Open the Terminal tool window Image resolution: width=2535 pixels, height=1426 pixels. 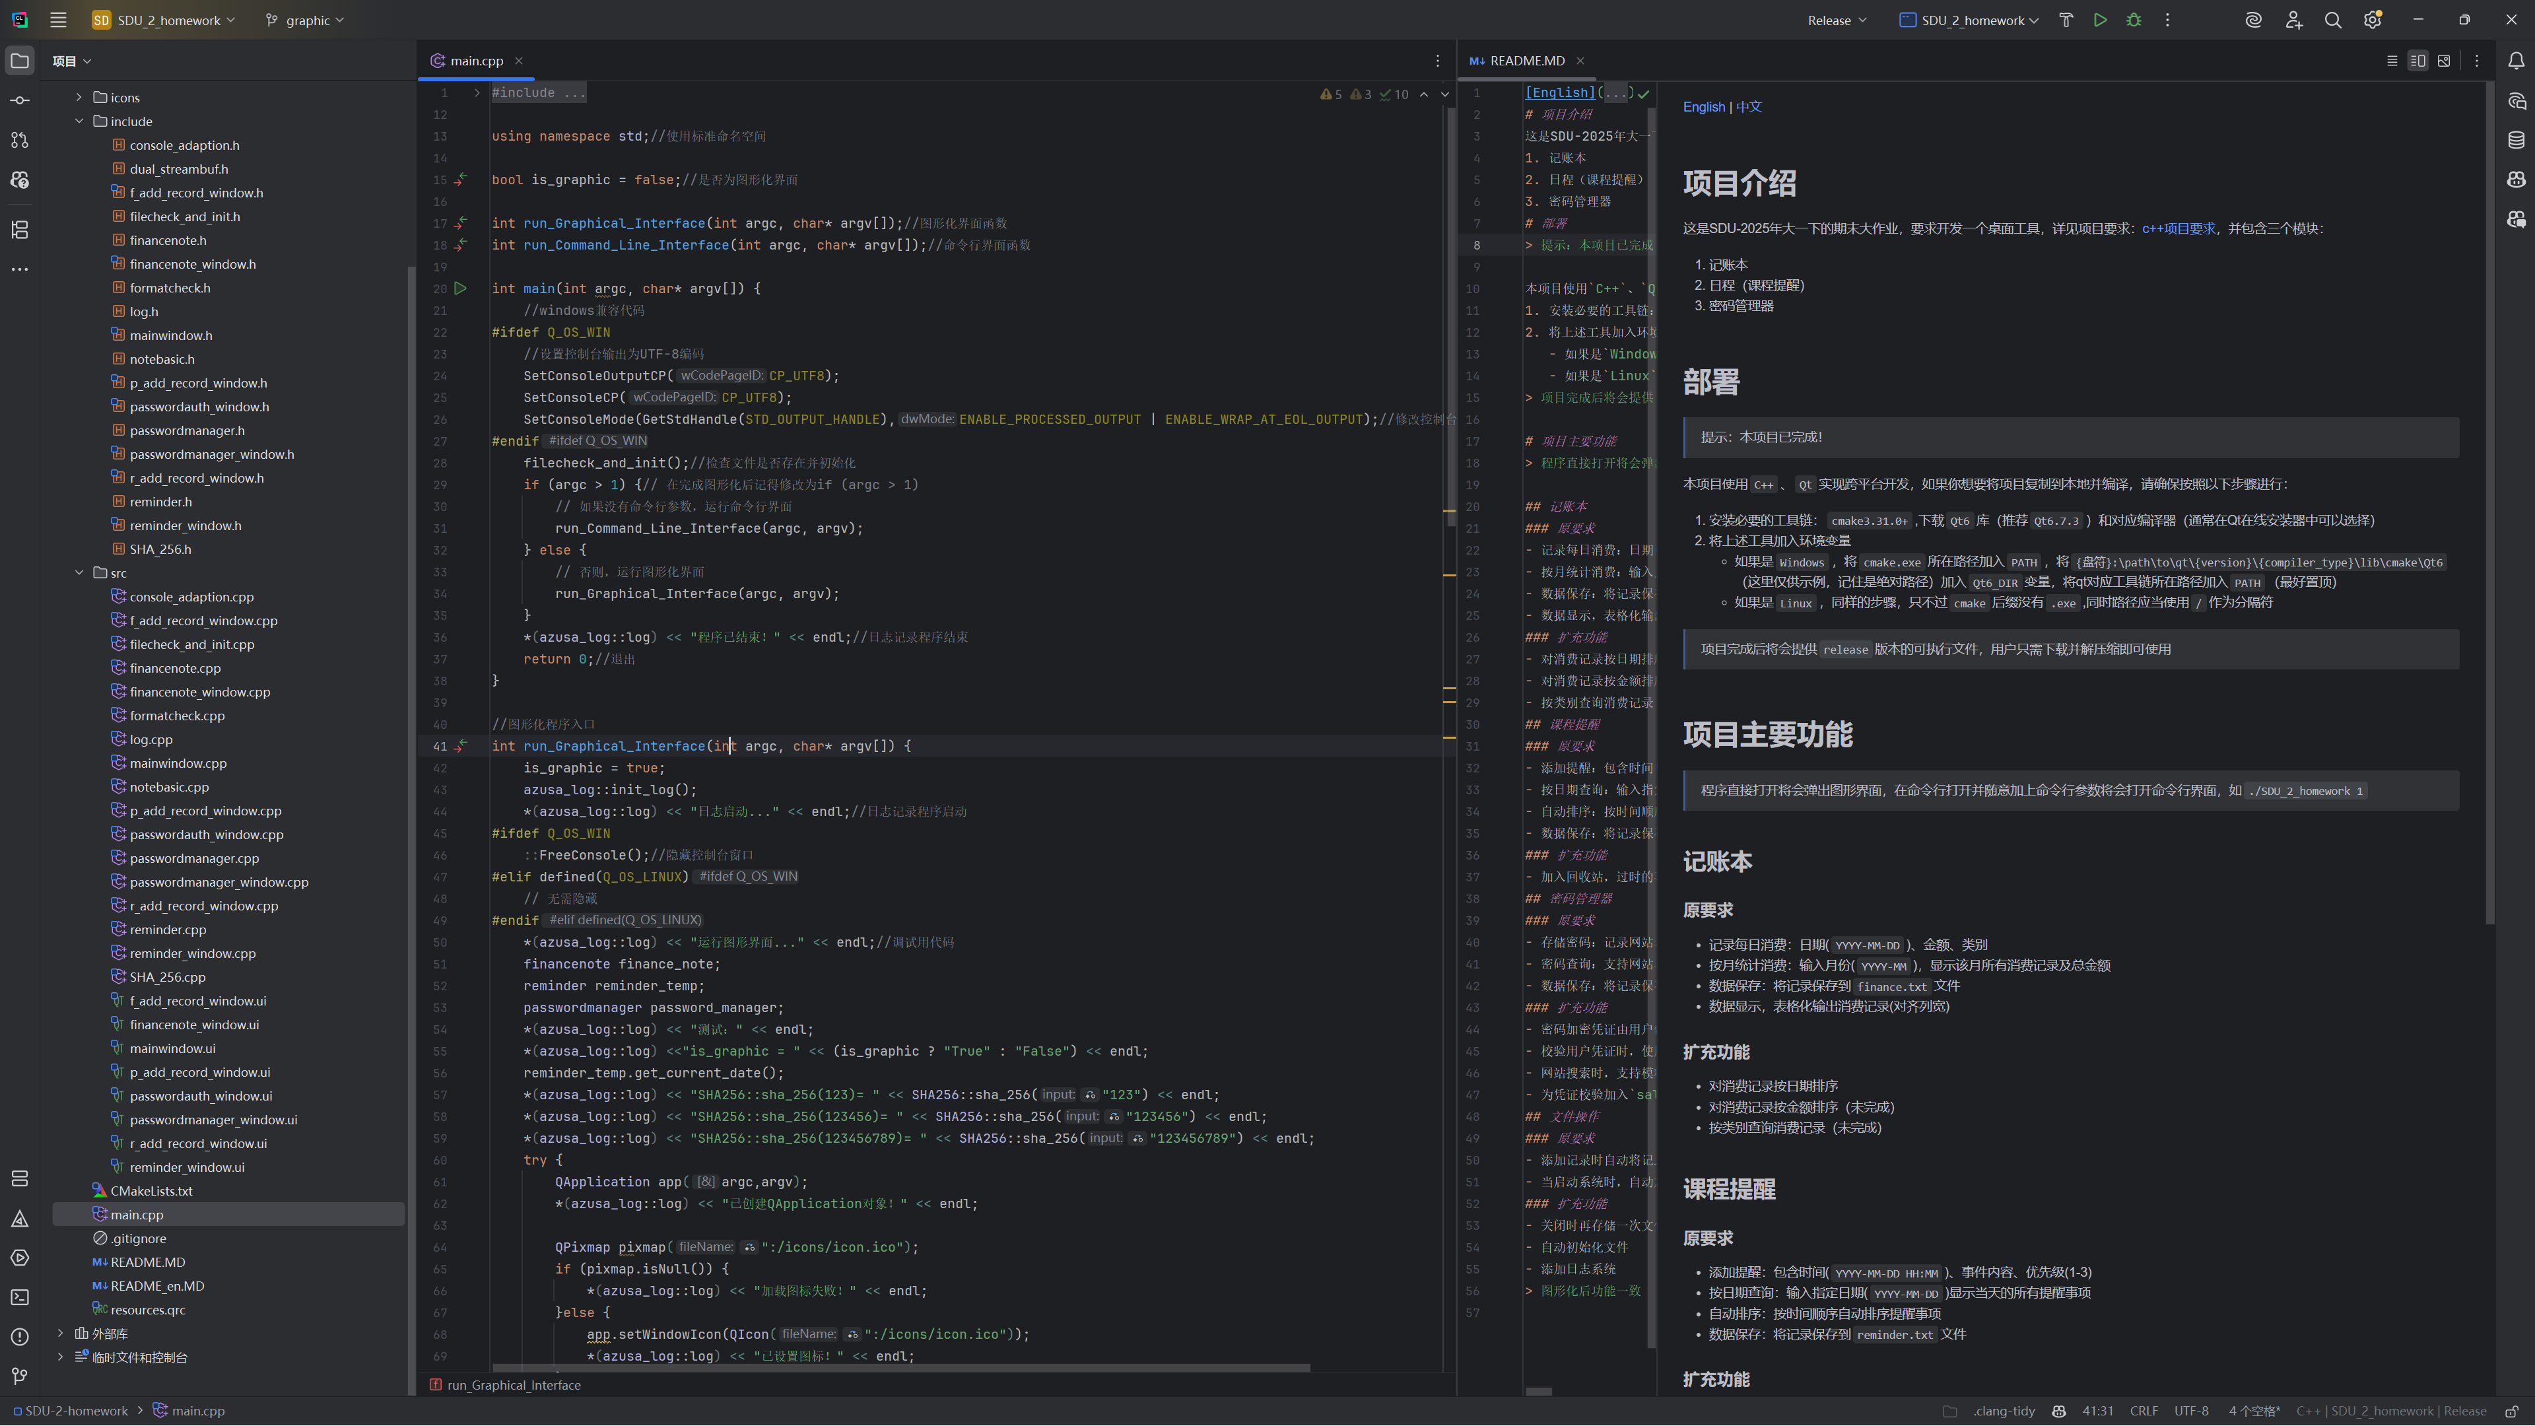click(x=20, y=1297)
